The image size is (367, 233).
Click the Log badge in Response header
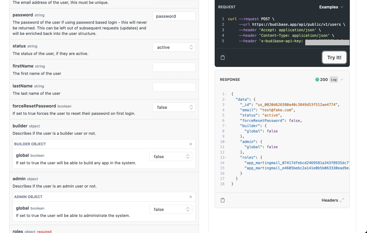(334, 80)
